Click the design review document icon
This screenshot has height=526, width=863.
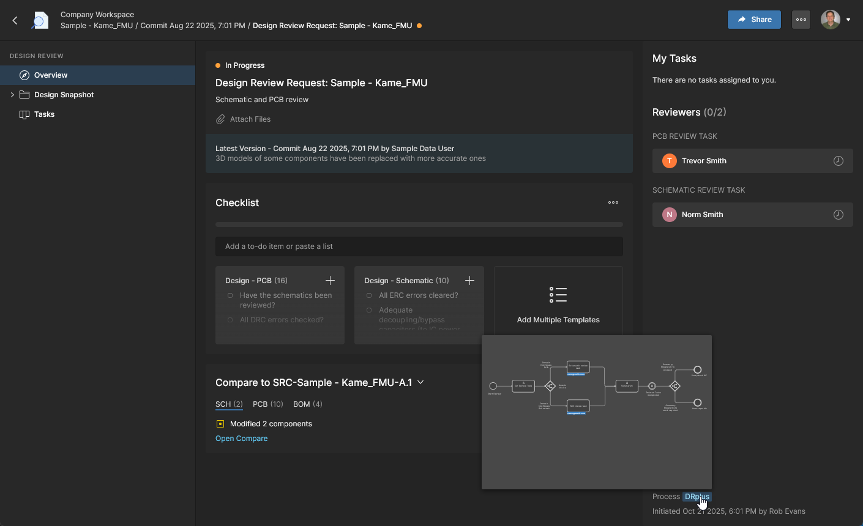[40, 20]
